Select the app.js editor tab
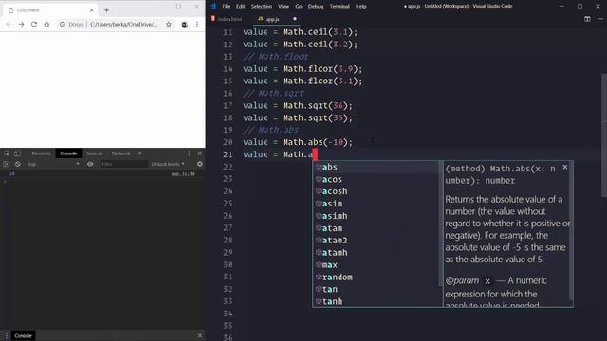Viewport: 607px width, 341px height. point(272,19)
